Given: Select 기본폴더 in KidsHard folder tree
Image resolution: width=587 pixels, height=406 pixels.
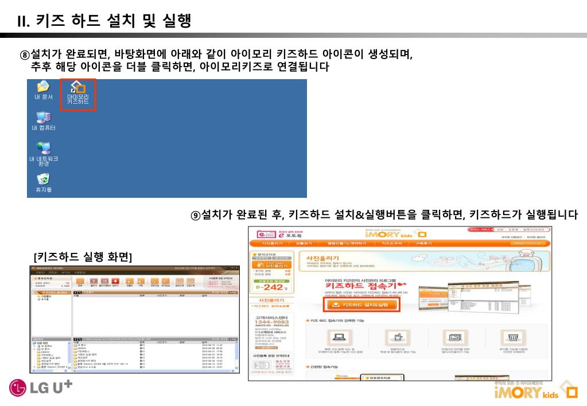Looking at the screenshot, I should (44, 296).
